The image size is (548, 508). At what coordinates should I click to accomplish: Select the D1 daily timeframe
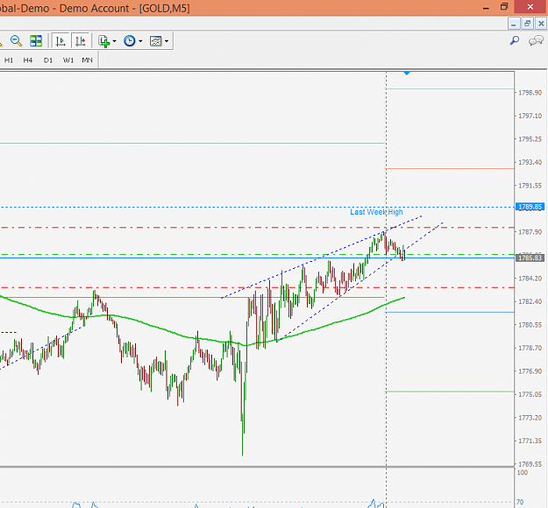click(x=48, y=60)
